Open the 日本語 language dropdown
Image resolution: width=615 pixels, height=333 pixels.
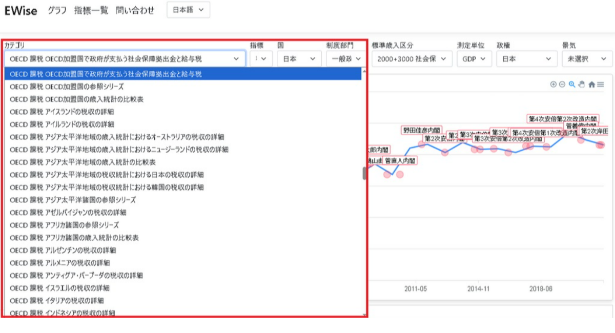tap(188, 10)
